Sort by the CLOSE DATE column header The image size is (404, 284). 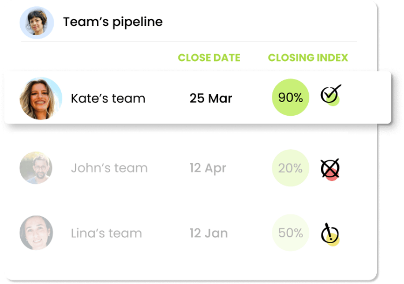pos(209,58)
